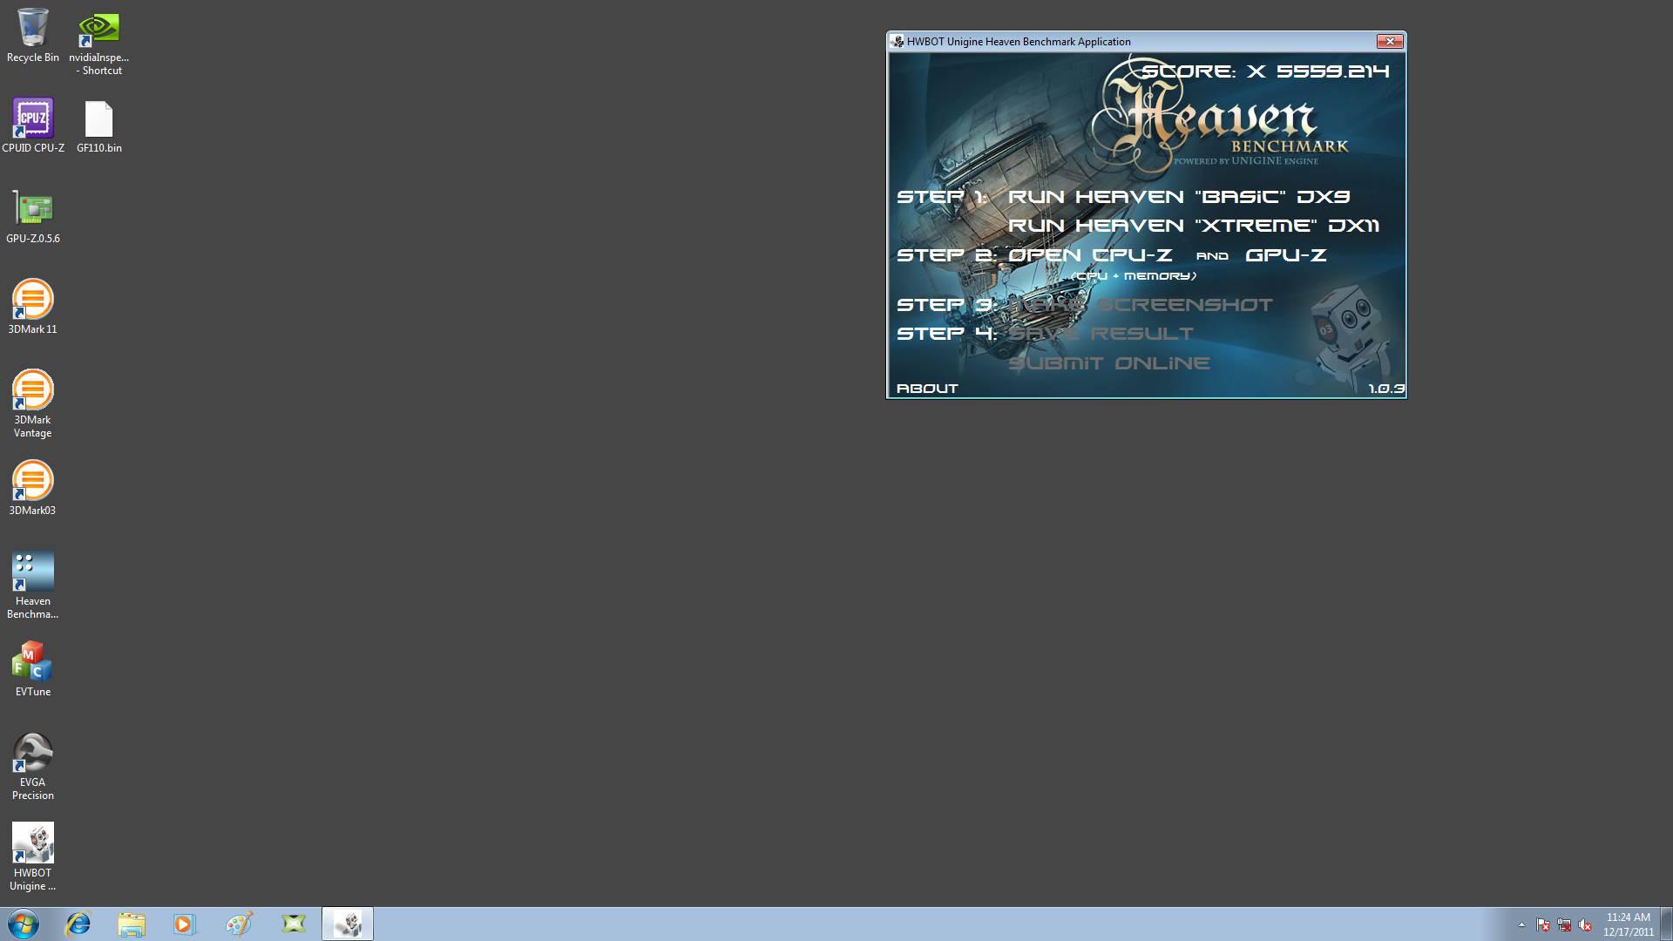Open Windows Media Player on taskbar

click(185, 924)
